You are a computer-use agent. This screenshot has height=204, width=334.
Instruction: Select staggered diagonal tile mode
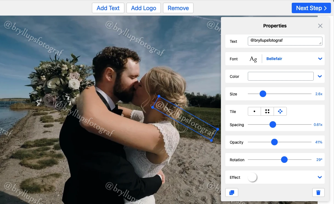(x=280, y=111)
